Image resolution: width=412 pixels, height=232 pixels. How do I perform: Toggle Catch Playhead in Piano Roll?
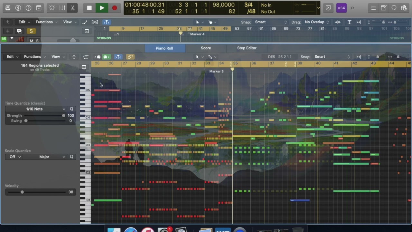click(118, 57)
